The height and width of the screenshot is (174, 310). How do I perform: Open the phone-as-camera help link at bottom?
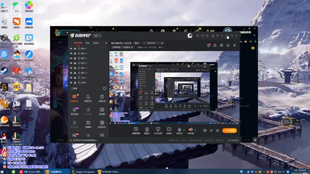tap(85, 140)
